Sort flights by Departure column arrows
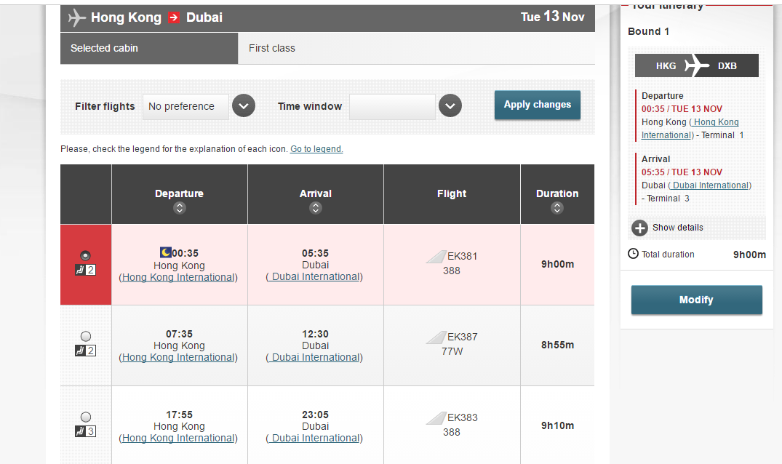This screenshot has width=782, height=464. 180,208
